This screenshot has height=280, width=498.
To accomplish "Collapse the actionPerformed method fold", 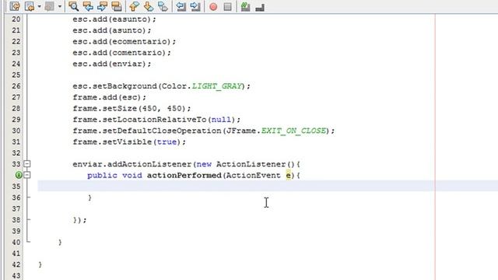I will 27,175.
